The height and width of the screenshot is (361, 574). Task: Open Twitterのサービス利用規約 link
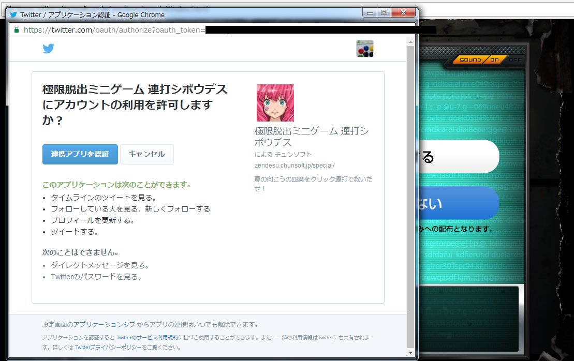pos(147,338)
